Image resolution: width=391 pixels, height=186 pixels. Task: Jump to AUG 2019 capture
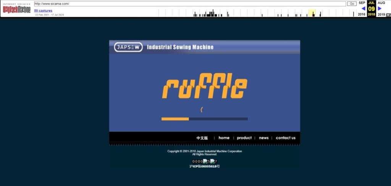point(381,3)
